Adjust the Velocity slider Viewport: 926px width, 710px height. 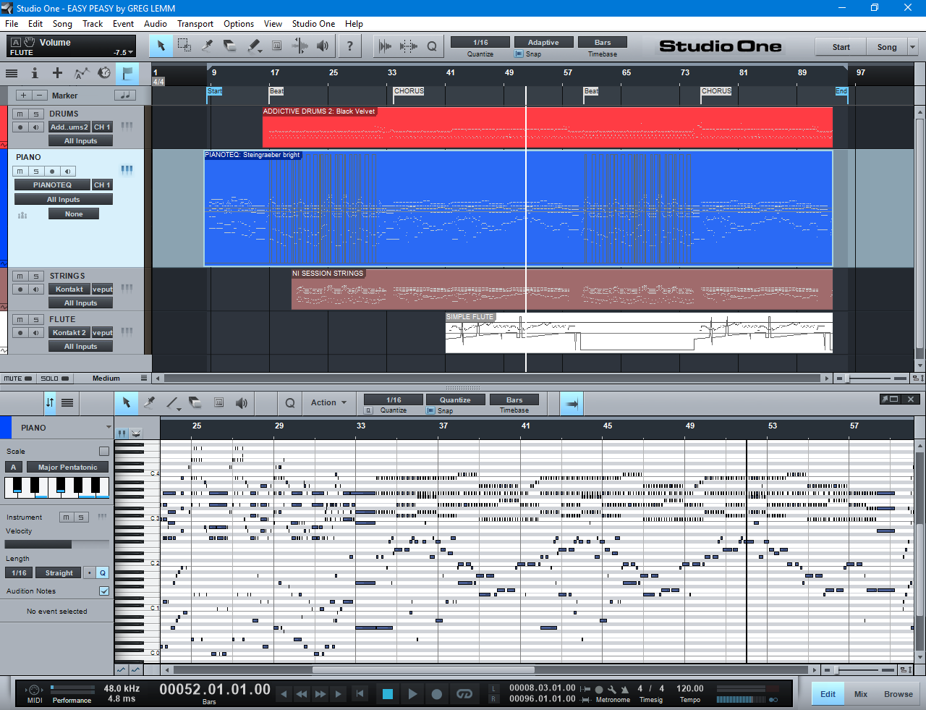tap(57, 544)
